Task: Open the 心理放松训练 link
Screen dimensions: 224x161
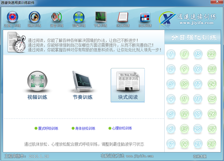Action: (x=122, y=128)
